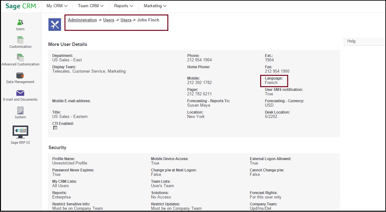The width and height of the screenshot is (386, 212).
Task: Click the pager number 212 782 6211
Action: pos(199,94)
